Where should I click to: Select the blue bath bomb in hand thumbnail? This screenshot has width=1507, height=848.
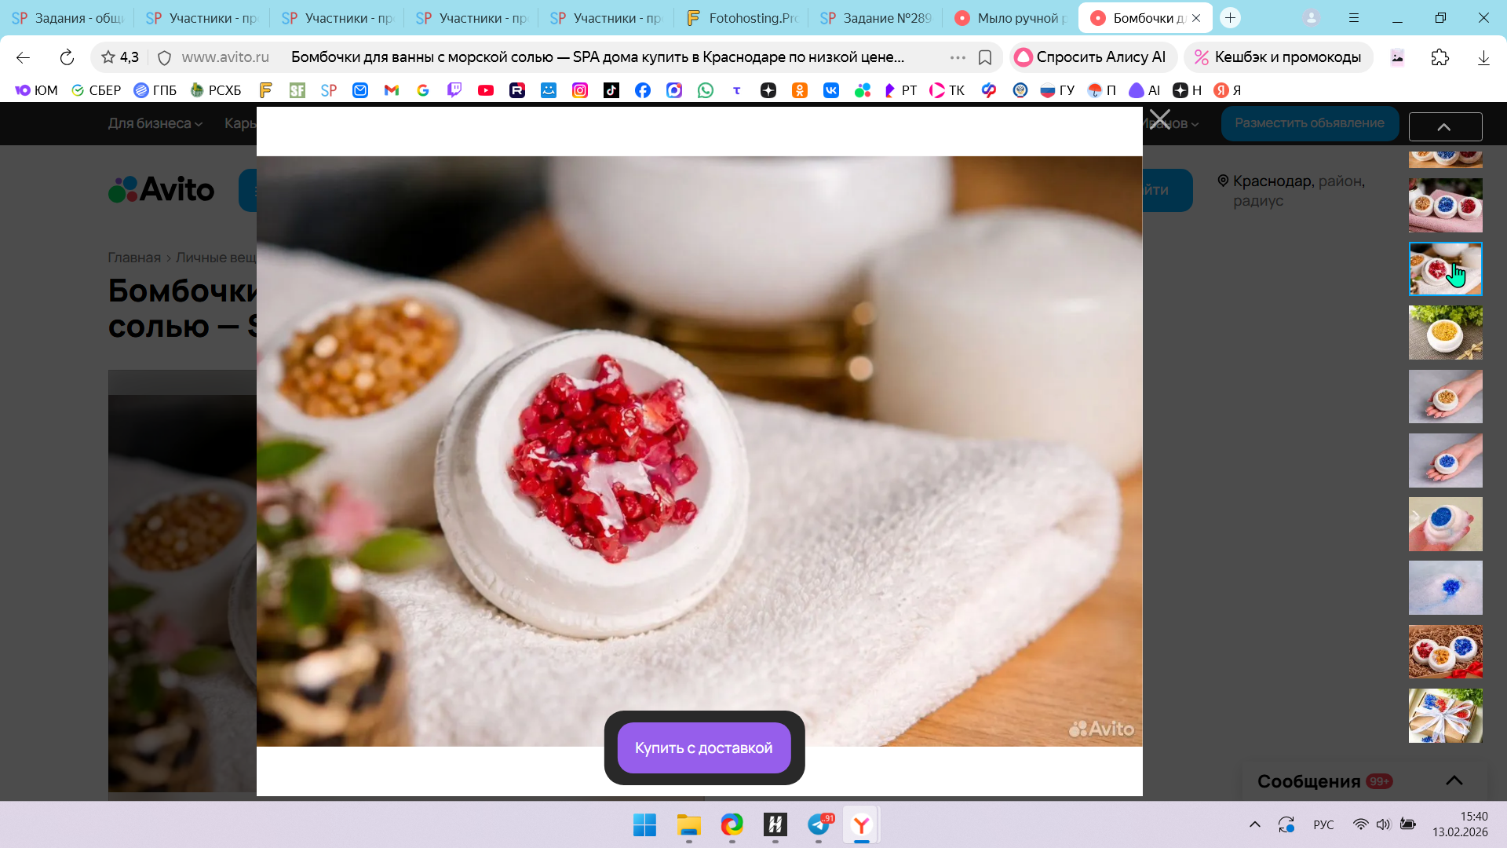[x=1445, y=460]
